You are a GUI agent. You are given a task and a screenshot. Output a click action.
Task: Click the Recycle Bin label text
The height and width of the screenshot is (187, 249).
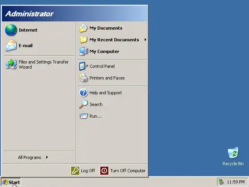(x=233, y=164)
